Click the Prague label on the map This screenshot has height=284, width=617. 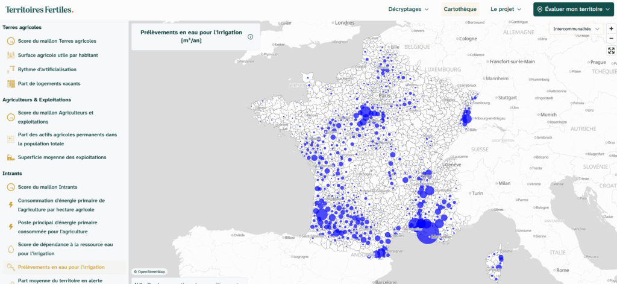598,62
